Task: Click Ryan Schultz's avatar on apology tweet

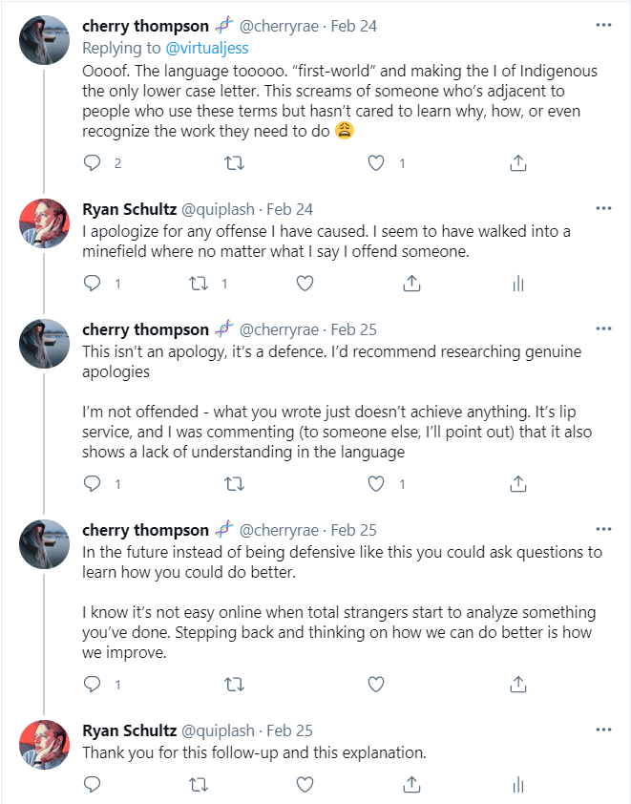Action: point(45,224)
